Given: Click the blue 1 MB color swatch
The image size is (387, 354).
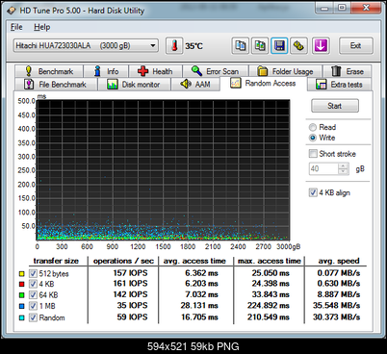Looking at the screenshot, I should tap(22, 306).
